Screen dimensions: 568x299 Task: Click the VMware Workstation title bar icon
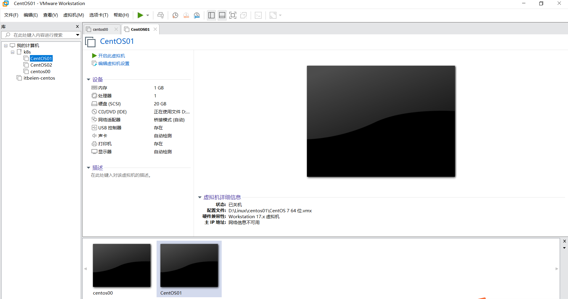click(6, 4)
